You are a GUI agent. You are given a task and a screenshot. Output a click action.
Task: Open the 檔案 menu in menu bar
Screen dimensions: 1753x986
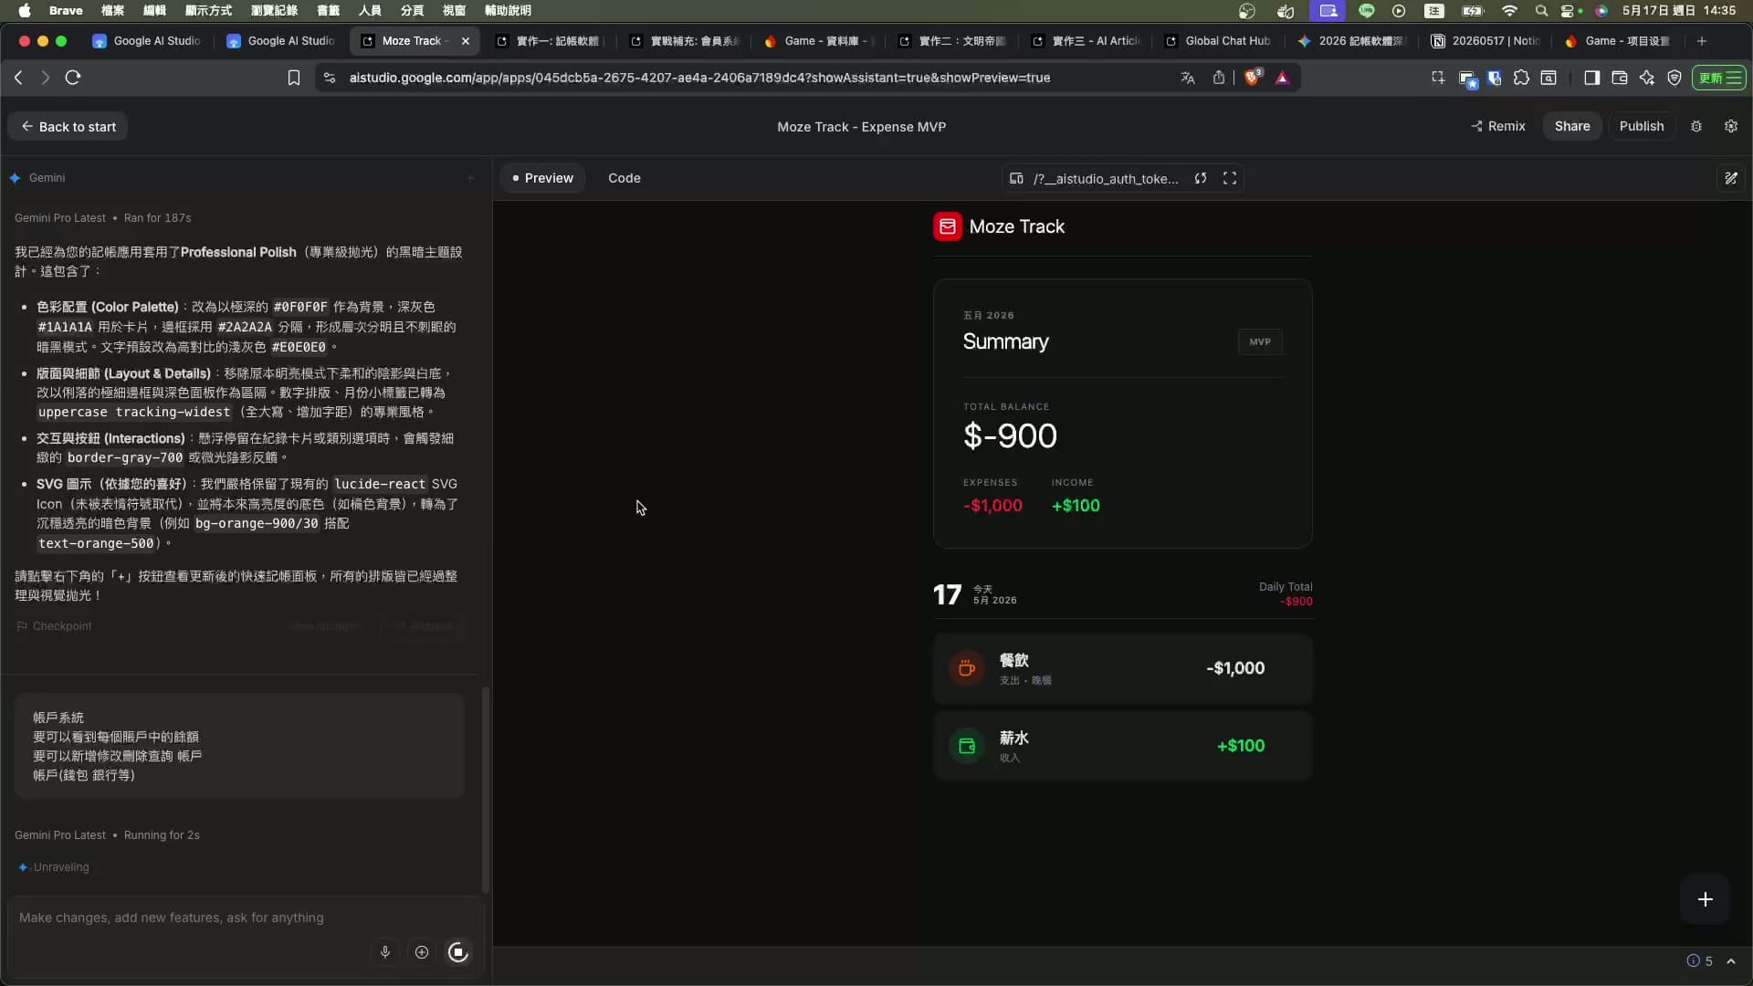point(112,11)
